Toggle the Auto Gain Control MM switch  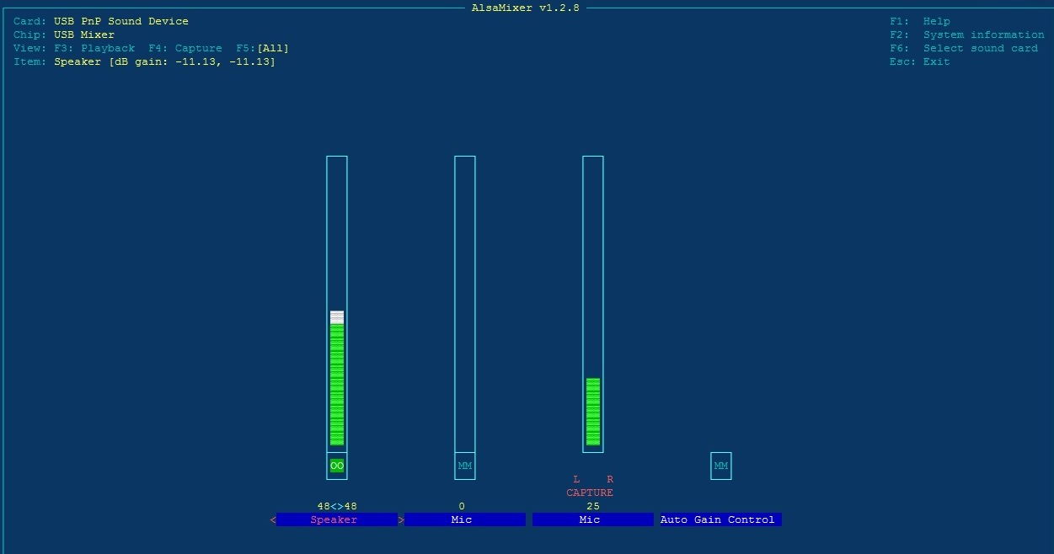click(721, 466)
